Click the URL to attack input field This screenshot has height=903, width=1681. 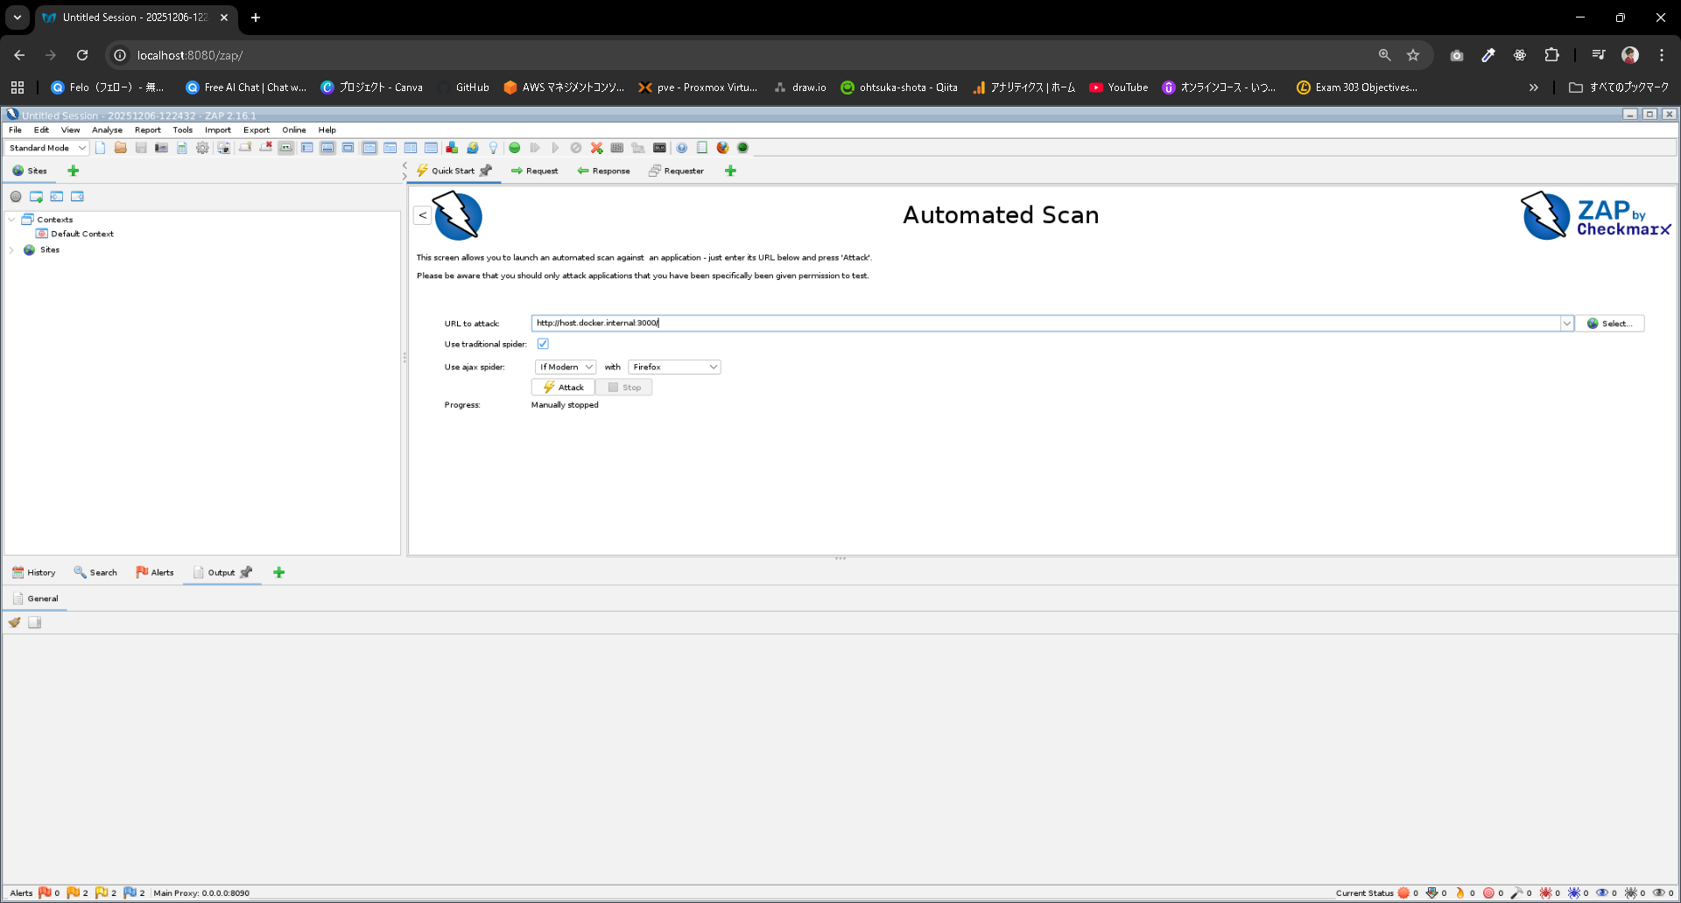(1045, 324)
